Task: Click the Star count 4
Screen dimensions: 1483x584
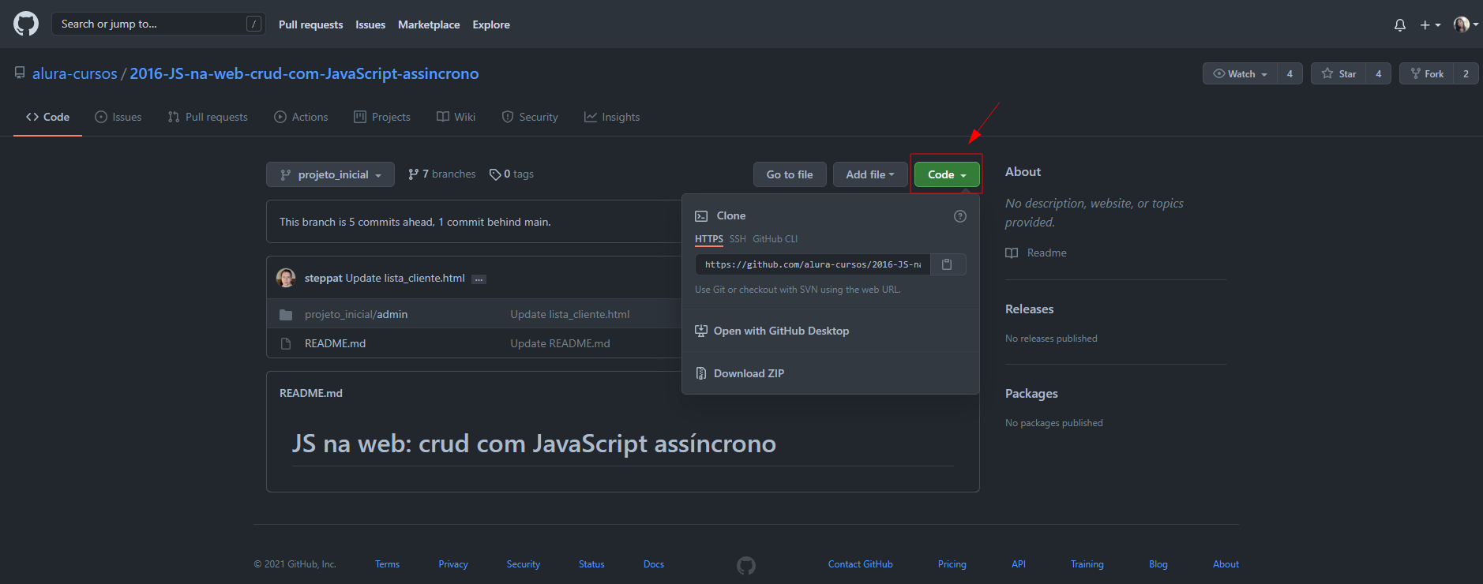Action: 1379,73
